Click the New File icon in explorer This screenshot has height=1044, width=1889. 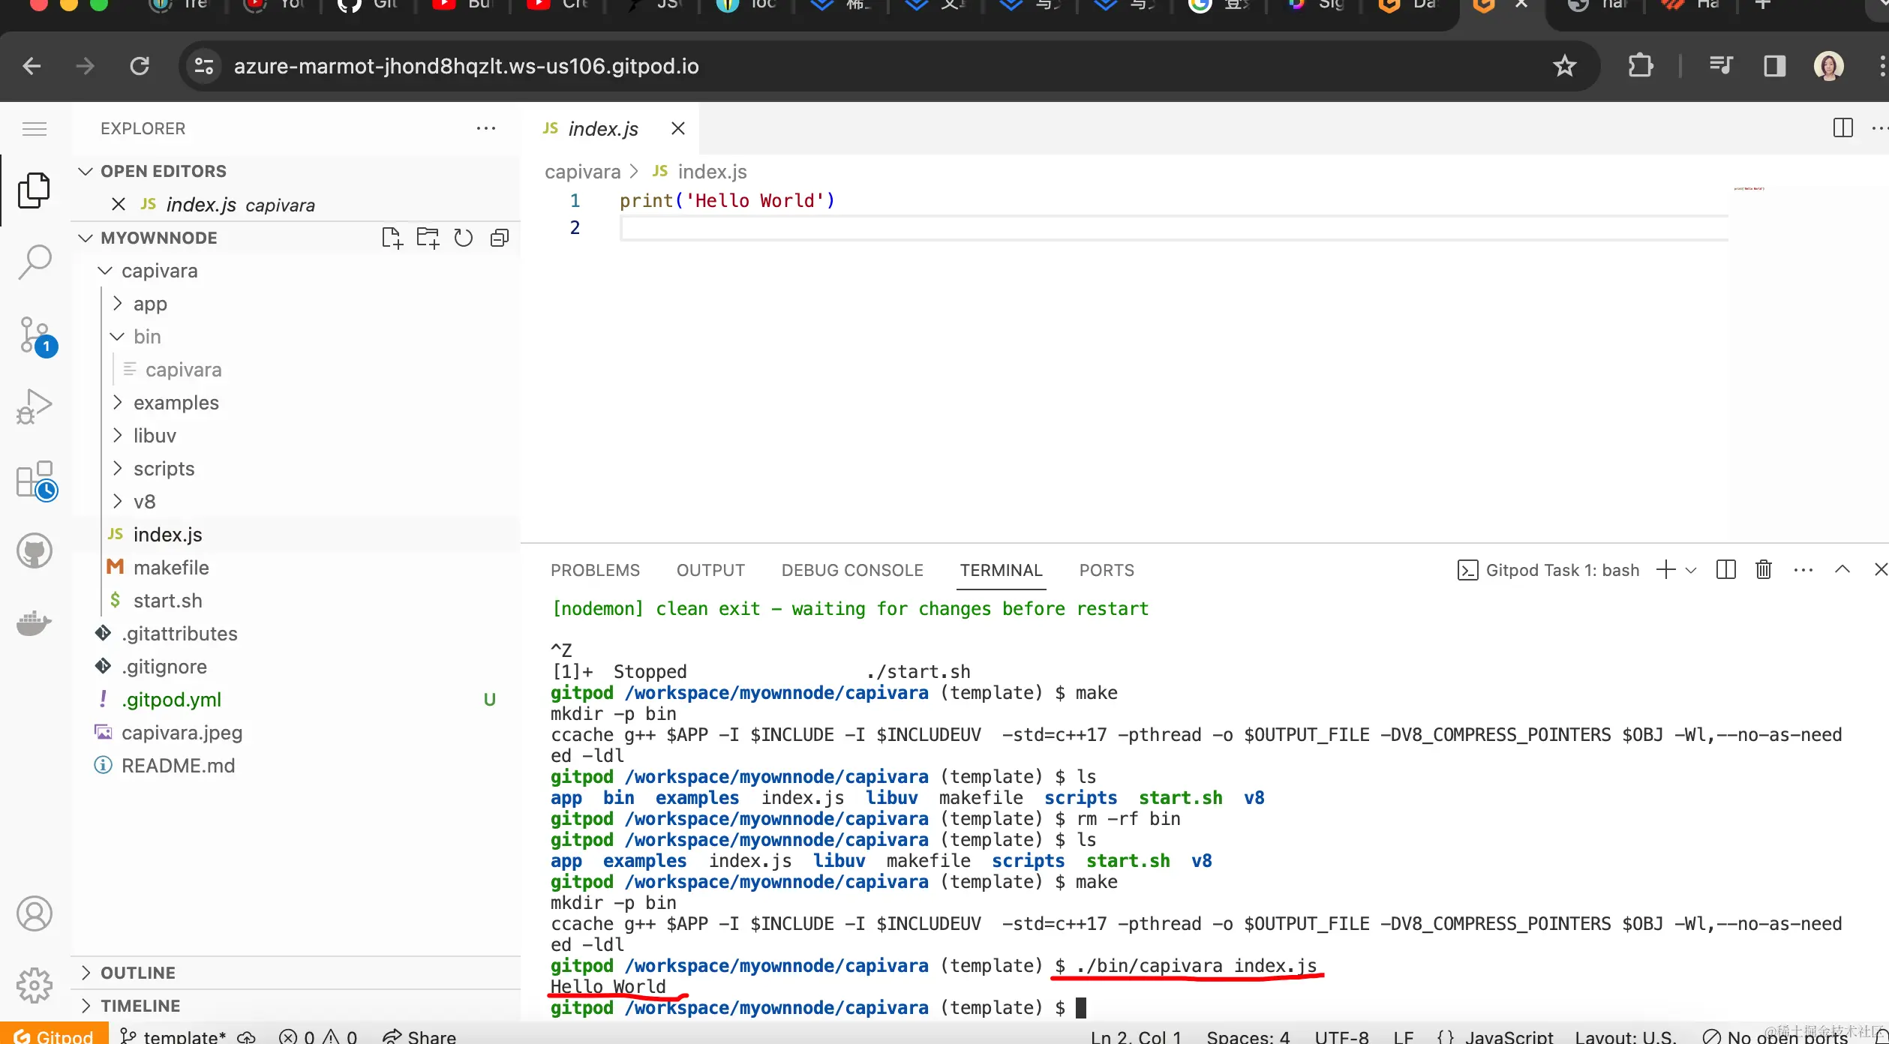[x=392, y=238]
